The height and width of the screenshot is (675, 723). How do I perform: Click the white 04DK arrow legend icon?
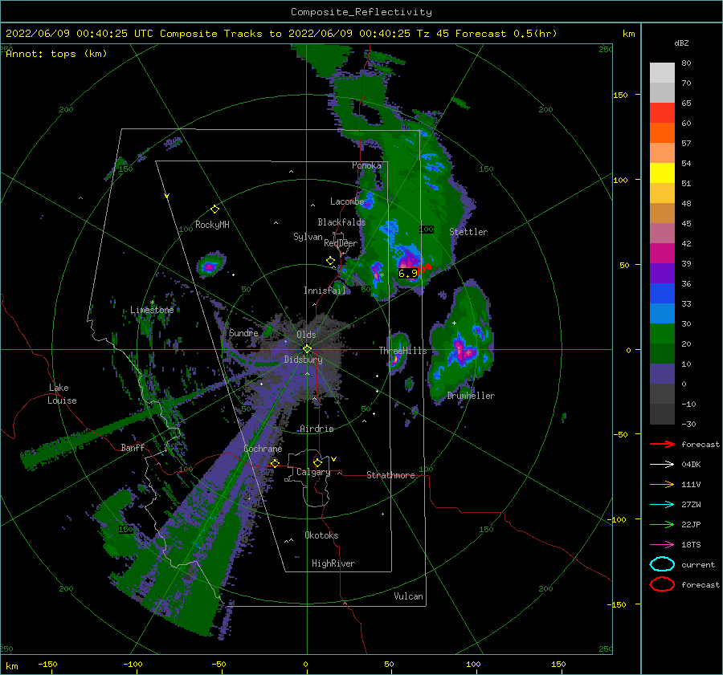(662, 465)
